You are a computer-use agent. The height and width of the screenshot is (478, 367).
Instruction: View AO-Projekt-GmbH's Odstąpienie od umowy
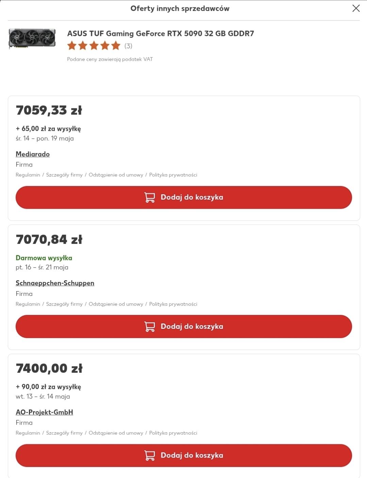coord(116,433)
